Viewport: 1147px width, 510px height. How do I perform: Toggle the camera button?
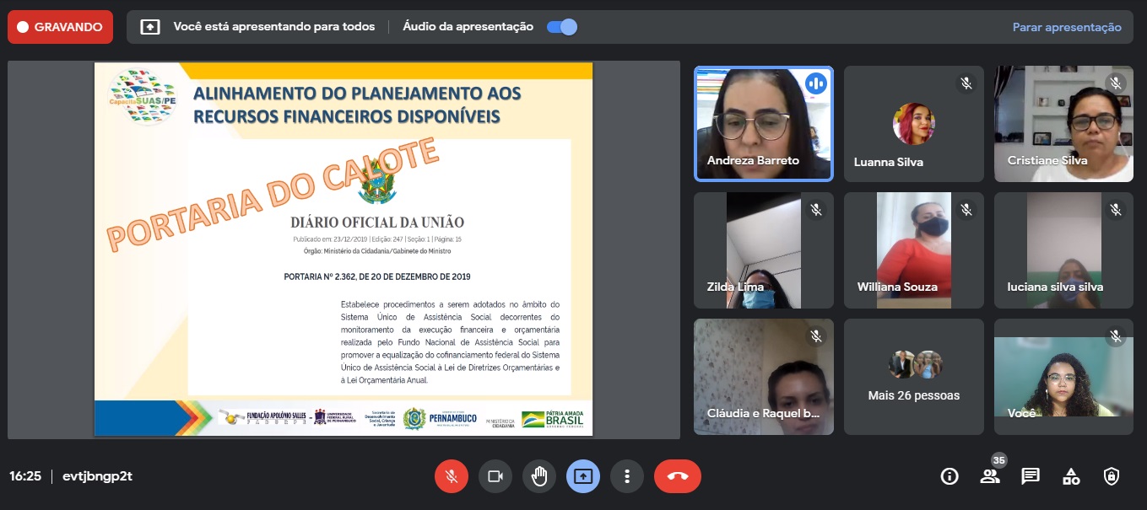pyautogui.click(x=495, y=476)
